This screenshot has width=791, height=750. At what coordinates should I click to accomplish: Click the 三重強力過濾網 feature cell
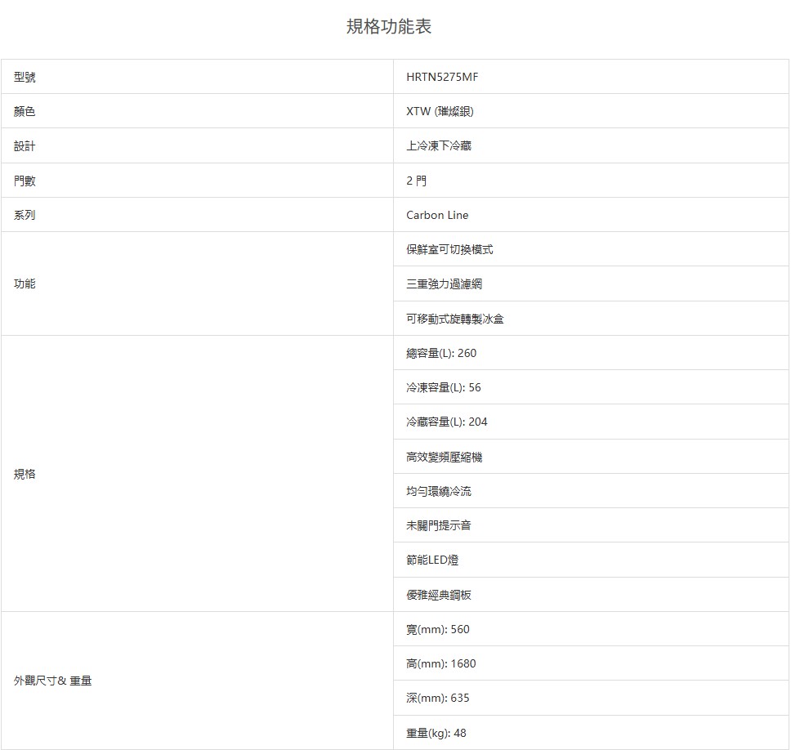pos(444,283)
